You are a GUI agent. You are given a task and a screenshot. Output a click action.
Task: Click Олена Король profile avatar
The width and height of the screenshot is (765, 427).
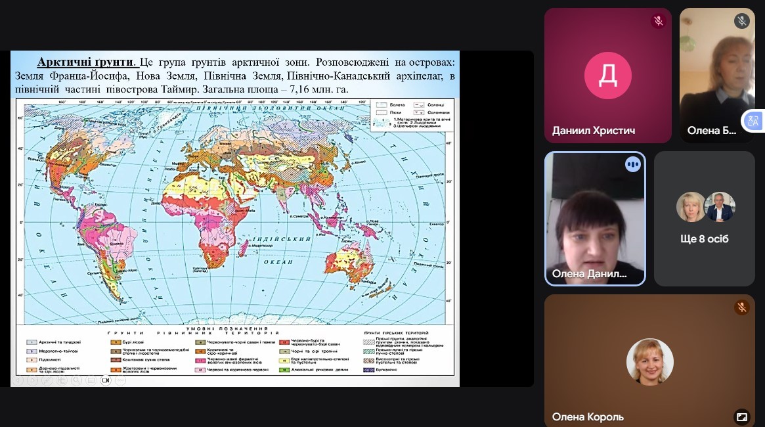[x=649, y=362]
